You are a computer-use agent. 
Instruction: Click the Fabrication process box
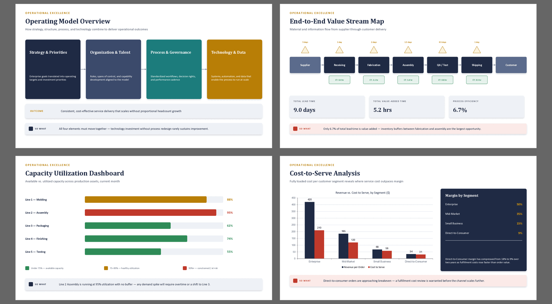(374, 65)
